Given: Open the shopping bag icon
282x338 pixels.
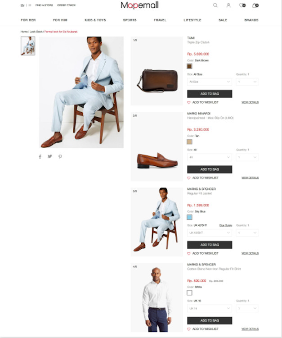Looking at the screenshot, I should 255,5.
